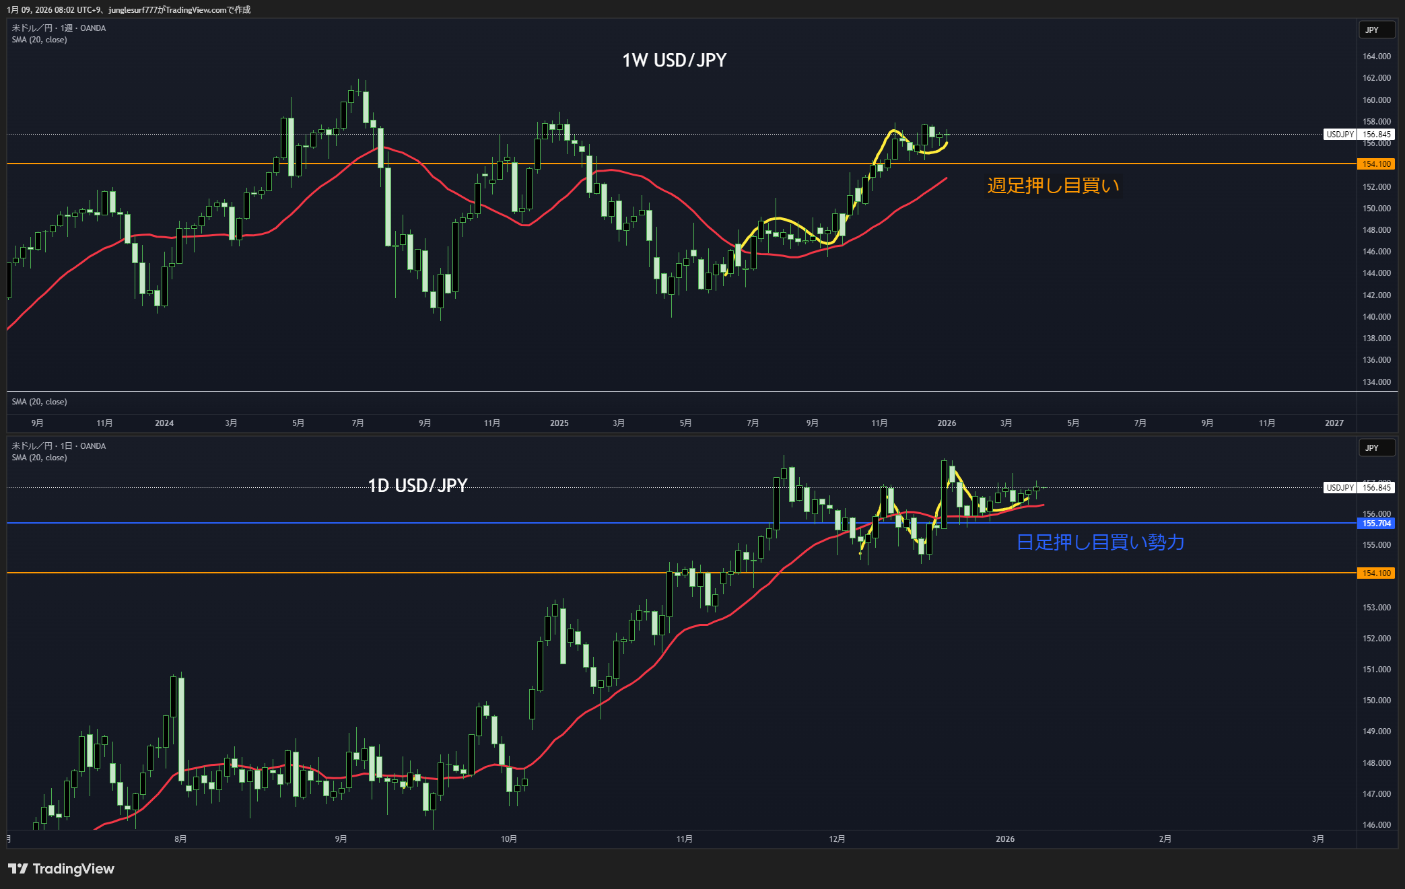Open the JPY currency selector on the daily chart
Image resolution: width=1405 pixels, height=889 pixels.
[x=1376, y=448]
